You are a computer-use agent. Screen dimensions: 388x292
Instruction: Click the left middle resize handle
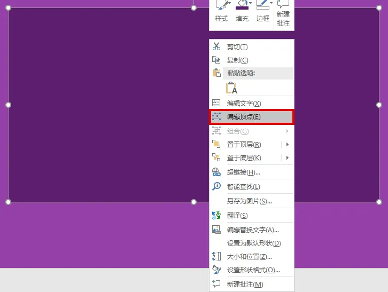point(8,105)
